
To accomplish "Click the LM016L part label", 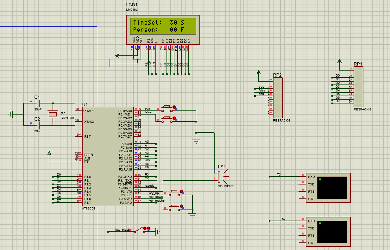I will [x=132, y=10].
